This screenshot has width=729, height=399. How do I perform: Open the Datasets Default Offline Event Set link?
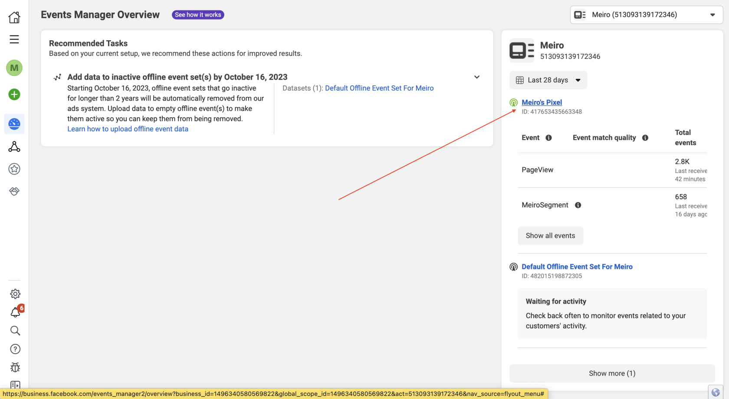click(x=379, y=88)
